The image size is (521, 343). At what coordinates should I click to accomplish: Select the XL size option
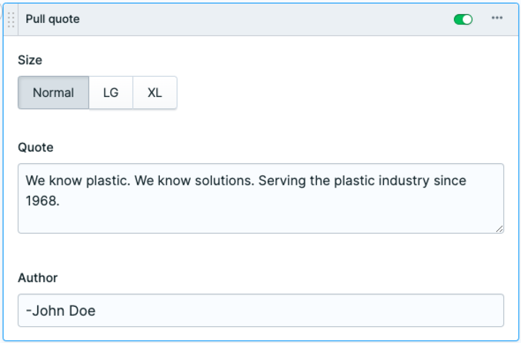155,92
